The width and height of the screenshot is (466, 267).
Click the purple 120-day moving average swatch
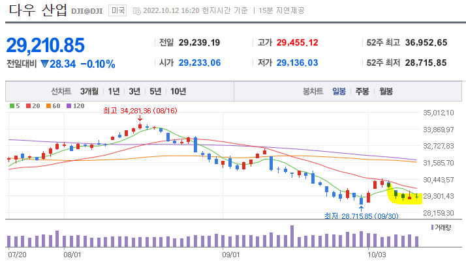tap(69, 106)
